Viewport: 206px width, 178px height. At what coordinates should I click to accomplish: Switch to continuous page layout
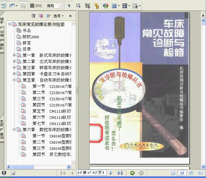[182, 173]
